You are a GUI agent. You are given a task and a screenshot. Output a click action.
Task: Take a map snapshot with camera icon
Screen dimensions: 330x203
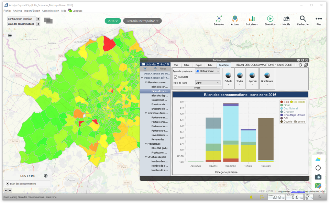point(318,177)
